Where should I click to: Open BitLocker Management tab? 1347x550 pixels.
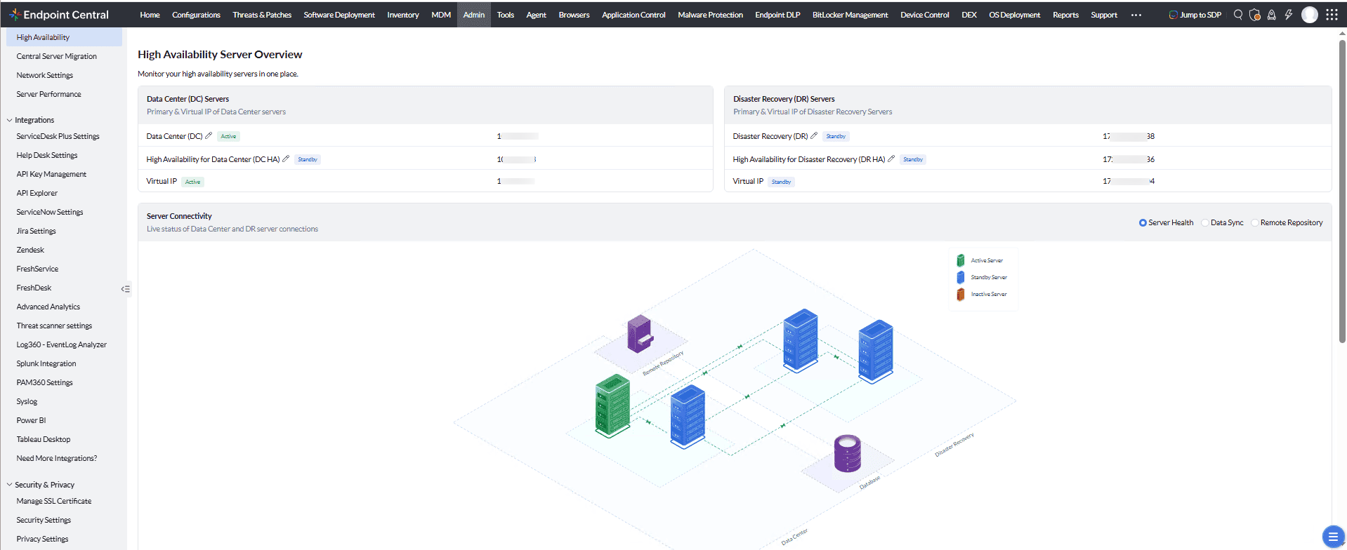(850, 15)
